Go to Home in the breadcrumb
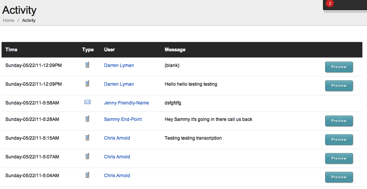The height and width of the screenshot is (189, 367). 9,20
